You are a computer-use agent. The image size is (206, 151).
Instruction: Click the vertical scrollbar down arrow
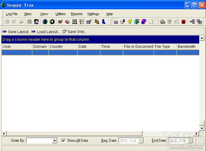point(202,128)
